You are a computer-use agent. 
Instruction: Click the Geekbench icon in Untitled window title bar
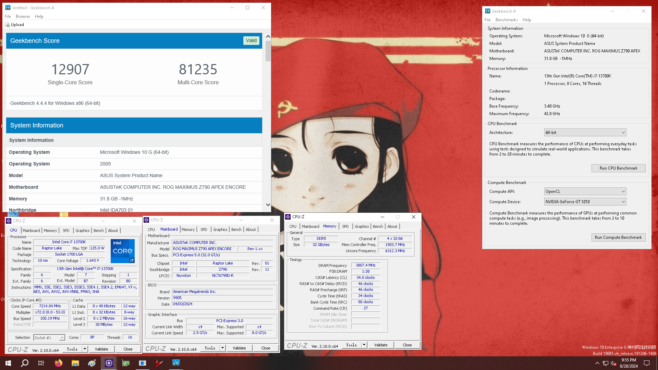pos(8,8)
